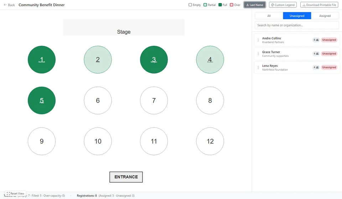The width and height of the screenshot is (342, 199).
Task: Grab the drag handle for Andre Collins
Action: click(258, 40)
